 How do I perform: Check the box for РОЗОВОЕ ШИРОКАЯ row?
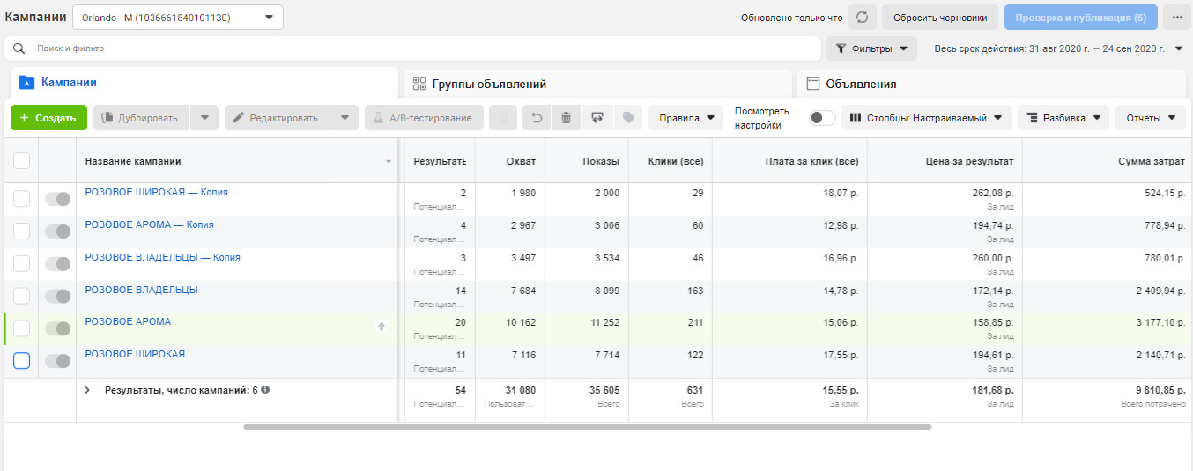(22, 360)
